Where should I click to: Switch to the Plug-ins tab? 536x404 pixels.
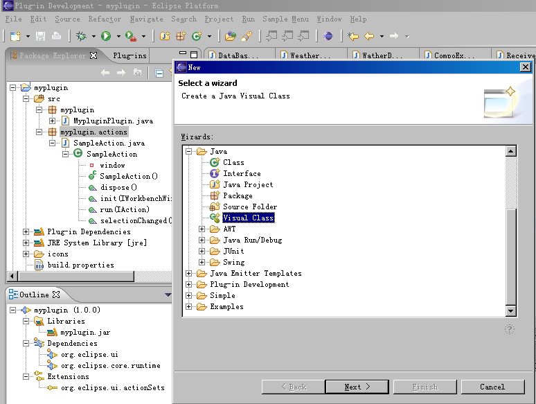(130, 55)
